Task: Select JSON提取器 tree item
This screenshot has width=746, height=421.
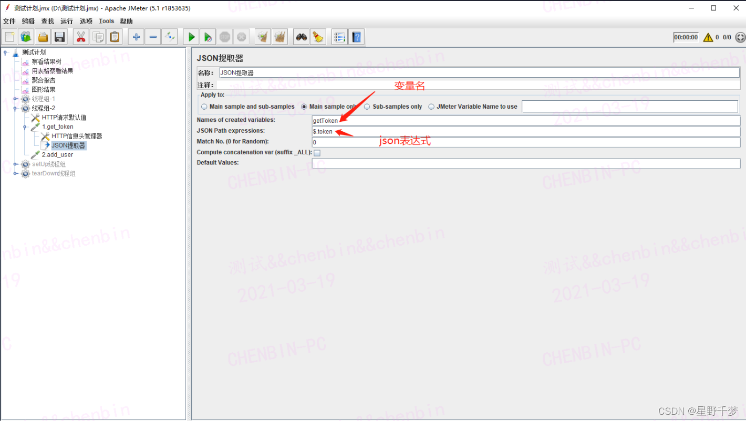Action: (68, 145)
